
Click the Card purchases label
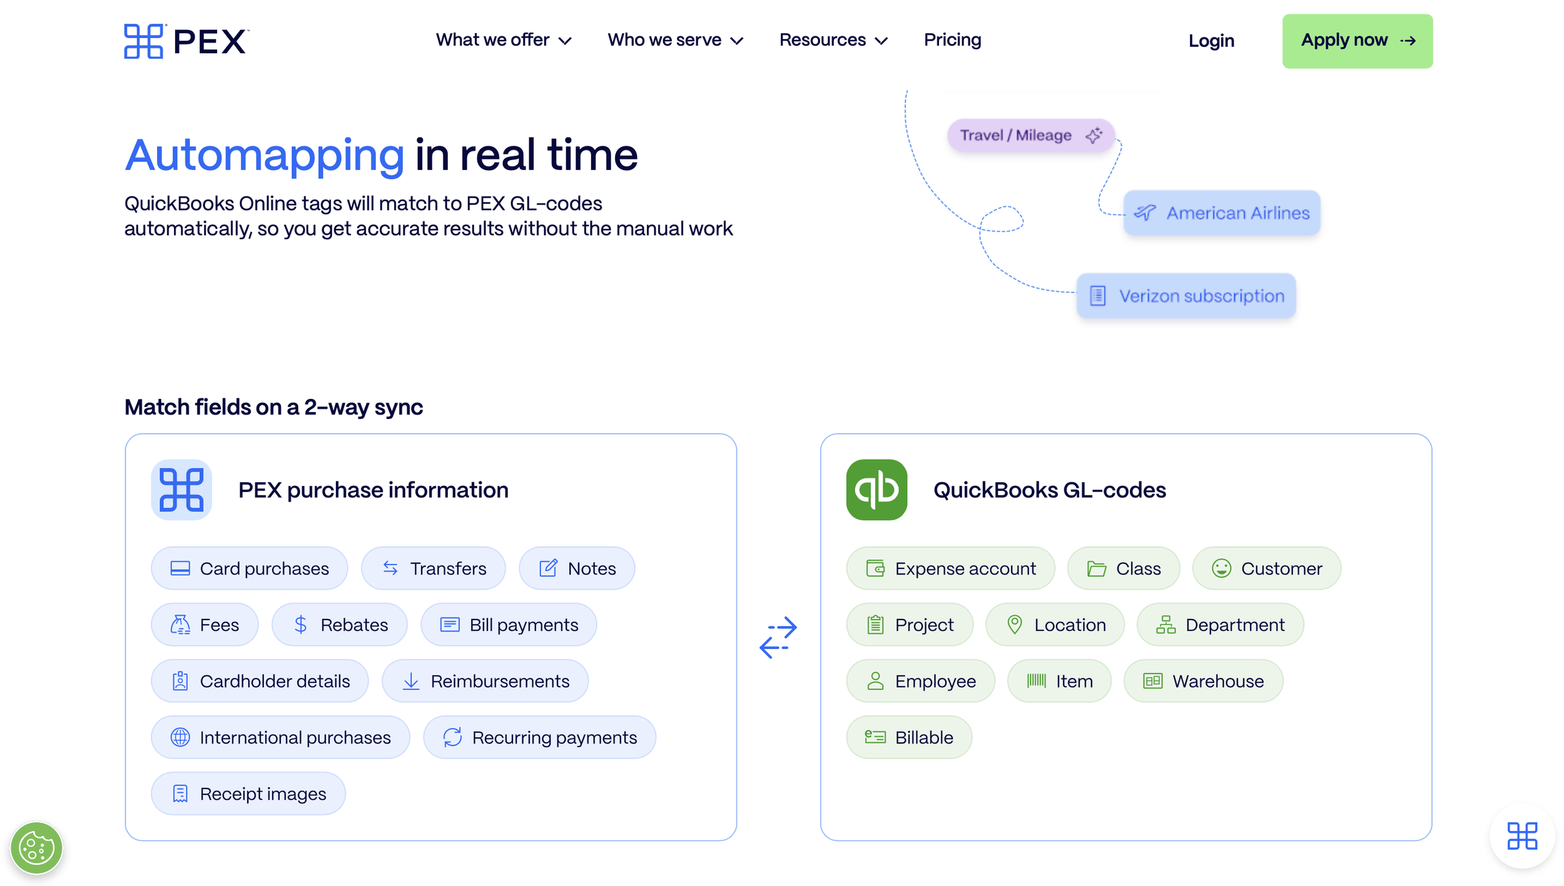tap(264, 568)
